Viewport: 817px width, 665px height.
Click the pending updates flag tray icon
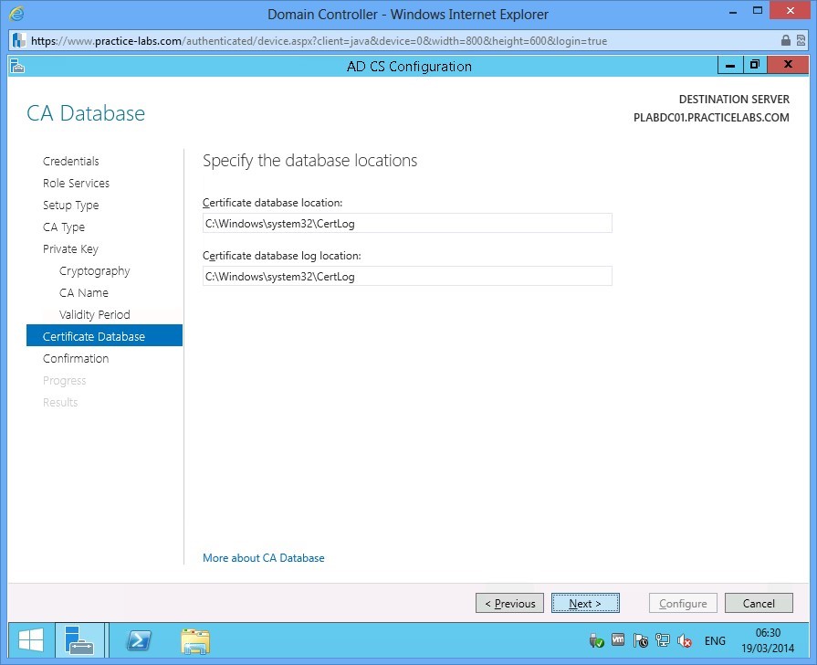click(x=640, y=640)
